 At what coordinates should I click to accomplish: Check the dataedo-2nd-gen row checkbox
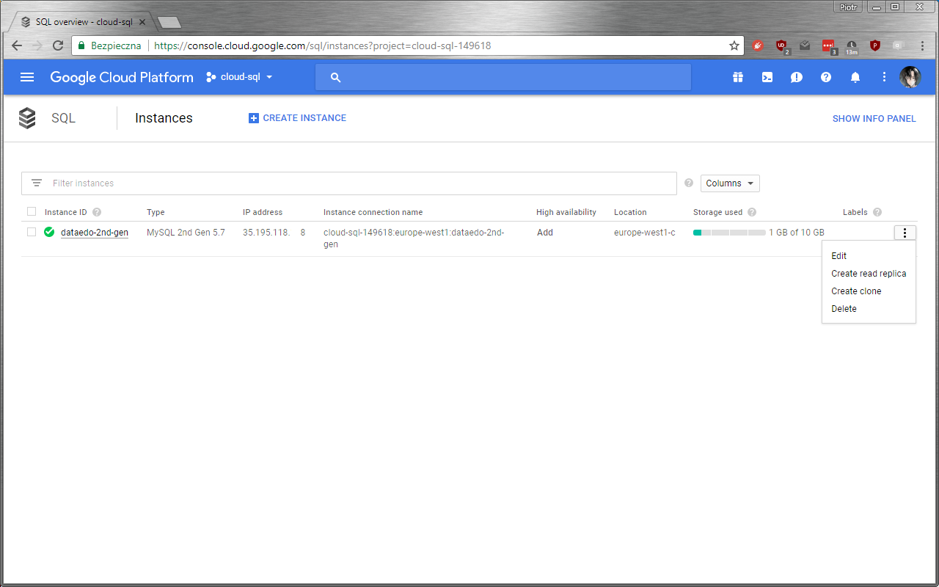32,232
